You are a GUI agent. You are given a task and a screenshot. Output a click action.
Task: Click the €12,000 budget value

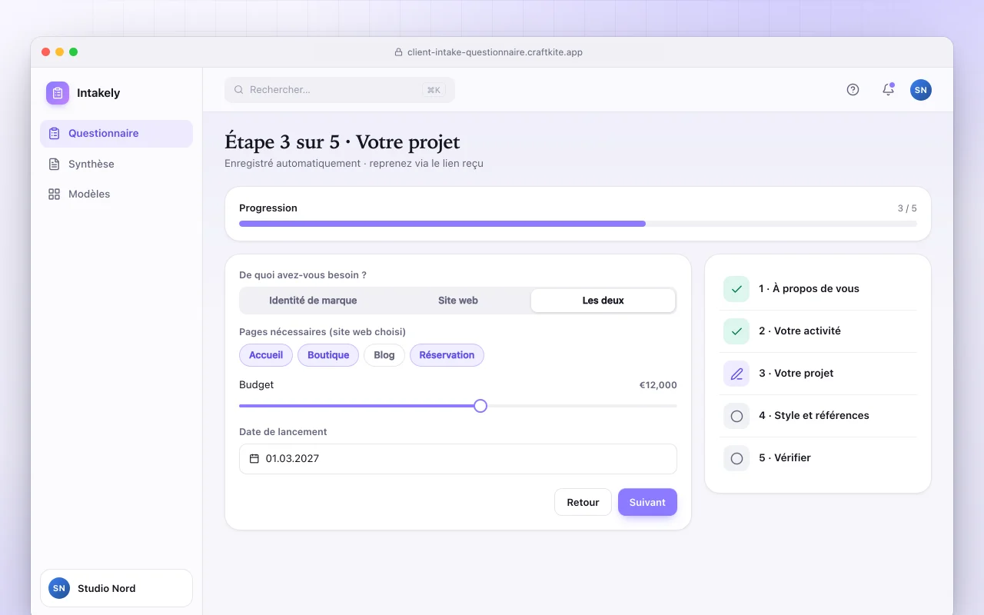tap(658, 385)
